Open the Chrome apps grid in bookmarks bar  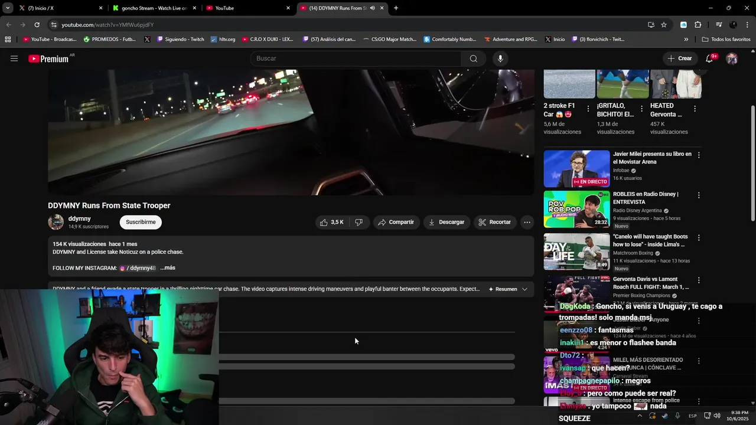(8, 40)
